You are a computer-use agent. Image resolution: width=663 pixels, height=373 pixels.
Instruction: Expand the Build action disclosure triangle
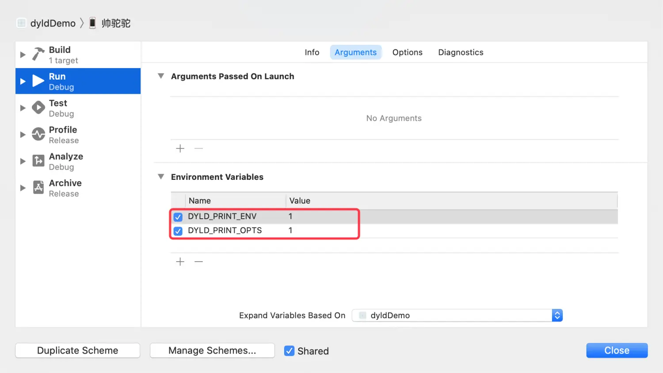(x=23, y=55)
